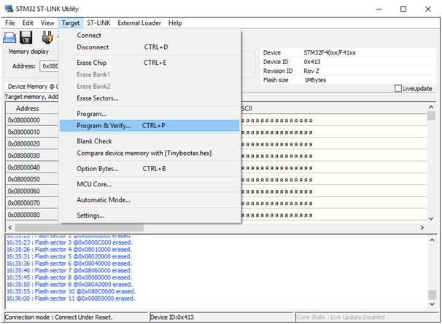Open Option Bytes... from the menu
This screenshot has height=324, width=442.
pyautogui.click(x=150, y=168)
